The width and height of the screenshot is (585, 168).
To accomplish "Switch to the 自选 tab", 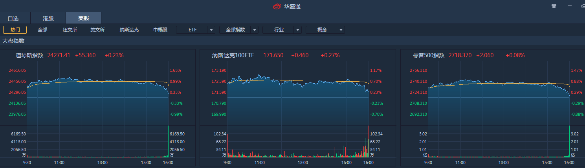I will pyautogui.click(x=13, y=18).
